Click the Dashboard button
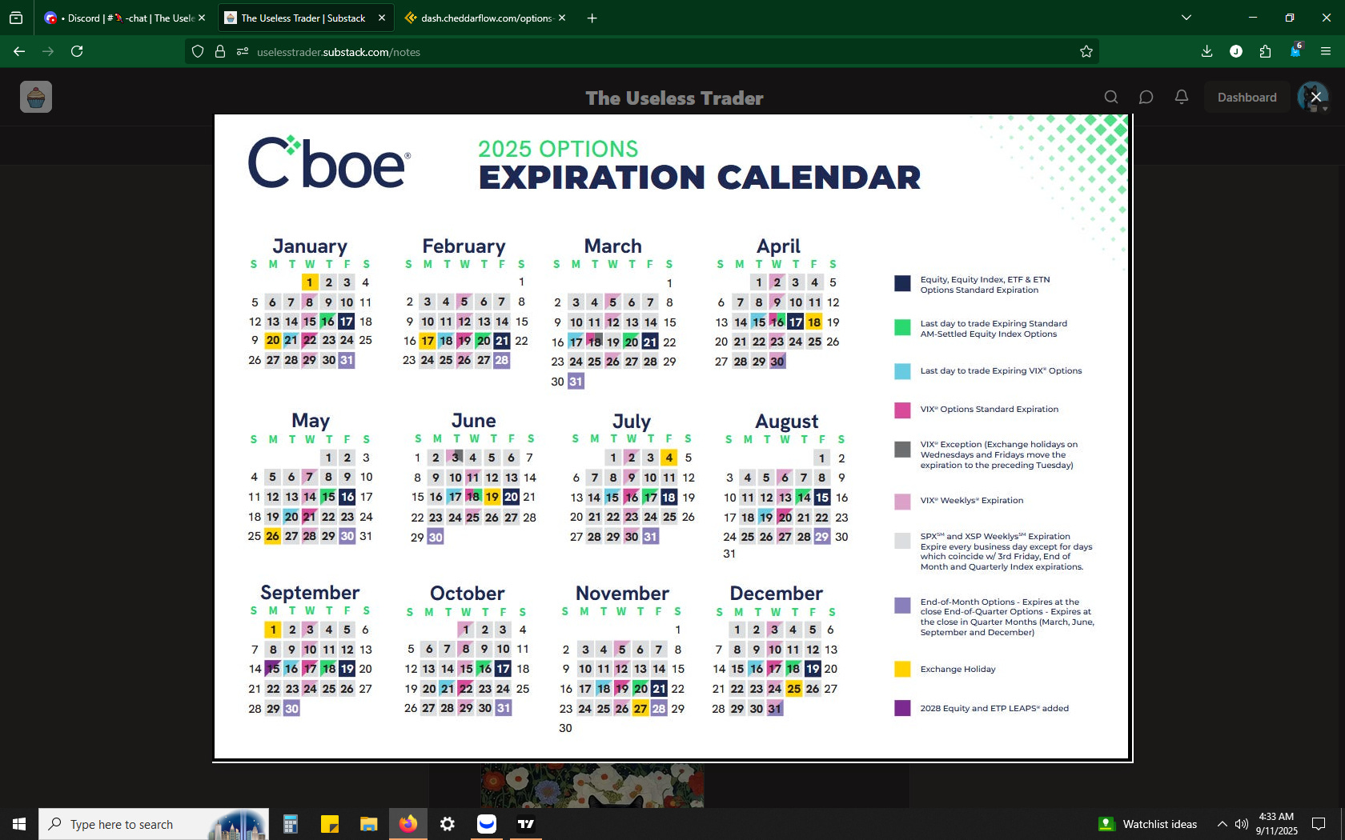Viewport: 1345px width, 840px height. coord(1247,97)
